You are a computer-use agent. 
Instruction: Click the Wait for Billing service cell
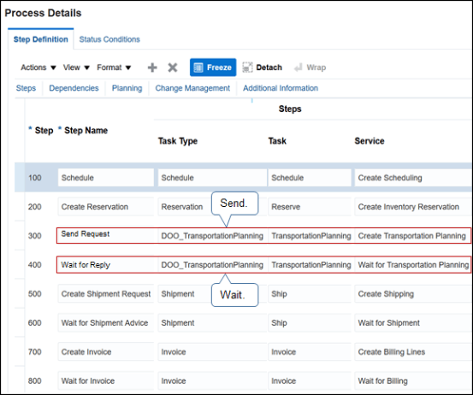pyautogui.click(x=413, y=380)
